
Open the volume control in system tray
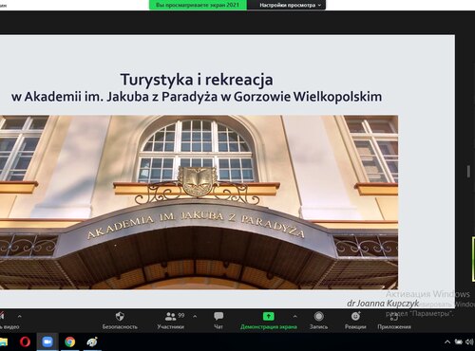click(x=469, y=342)
